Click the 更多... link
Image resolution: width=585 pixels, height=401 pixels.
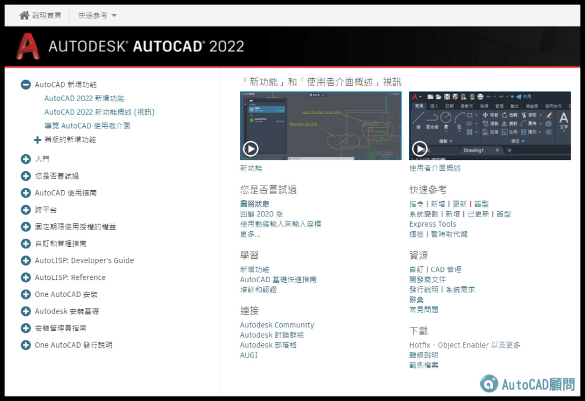click(250, 234)
